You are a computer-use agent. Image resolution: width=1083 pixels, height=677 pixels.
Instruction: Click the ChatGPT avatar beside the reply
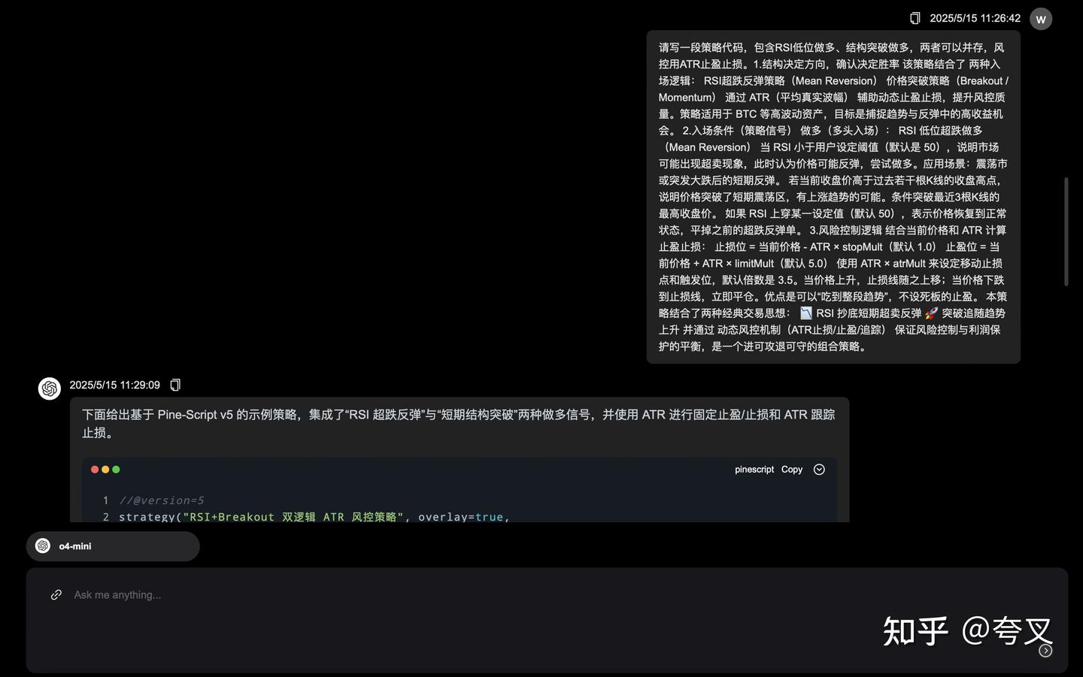[x=48, y=387]
